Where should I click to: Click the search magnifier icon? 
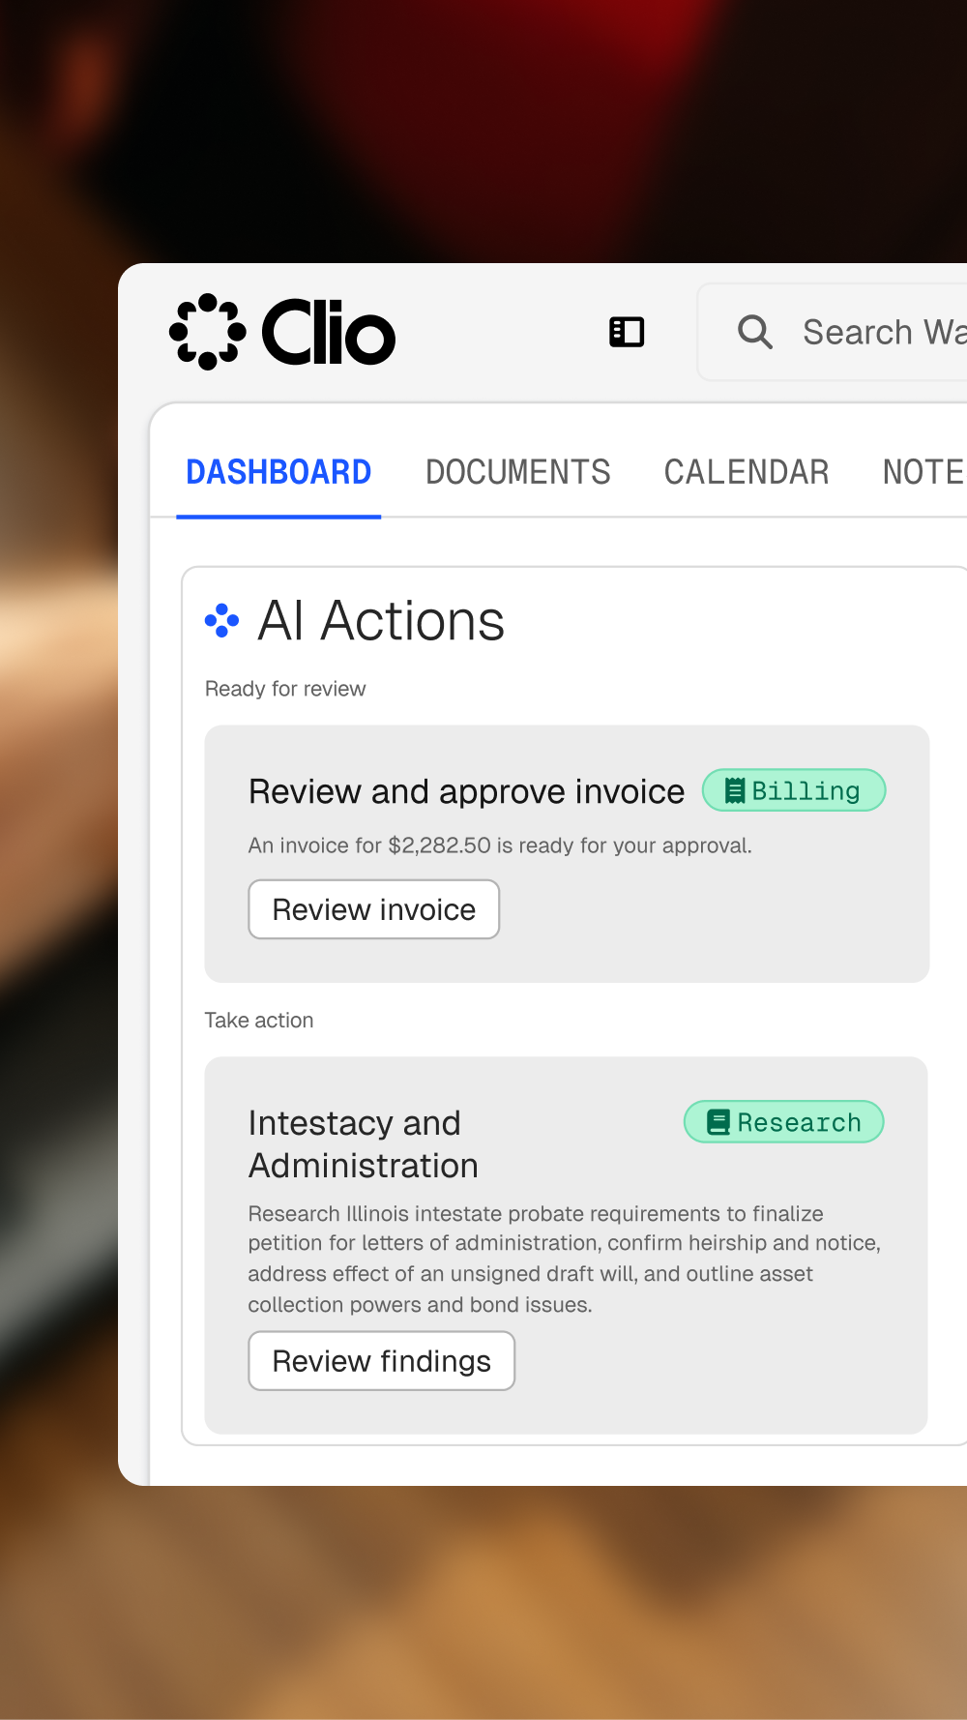(x=755, y=332)
